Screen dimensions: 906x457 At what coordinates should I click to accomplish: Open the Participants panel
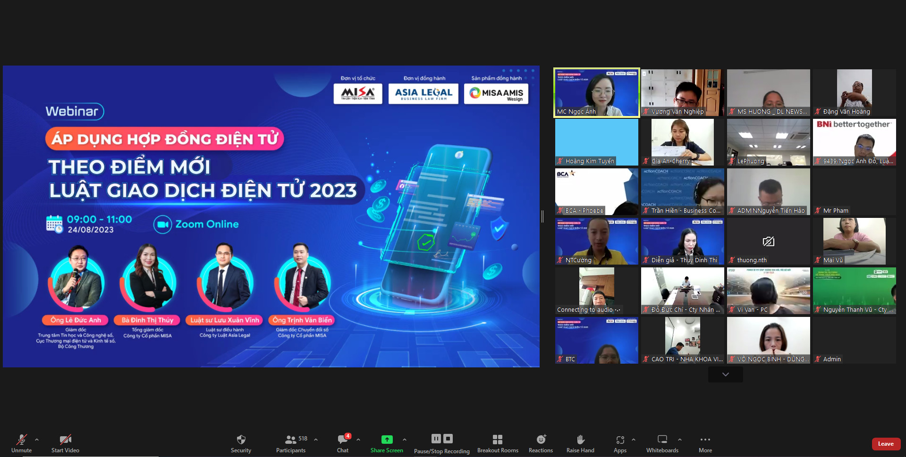[x=291, y=443]
